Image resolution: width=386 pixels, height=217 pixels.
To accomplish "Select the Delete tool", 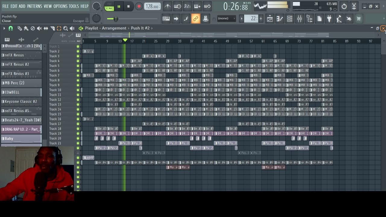I will (x=33, y=28).
